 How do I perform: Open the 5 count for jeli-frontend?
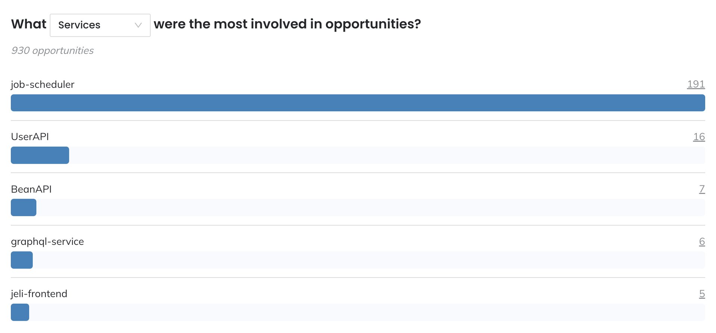[701, 294]
